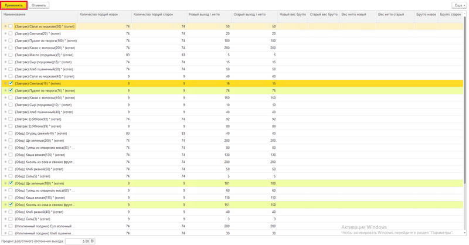The image size is (469, 245).
Task: Check the (Завтрак) Салат из моркови(50) checkbox
Action: pos(11,26)
